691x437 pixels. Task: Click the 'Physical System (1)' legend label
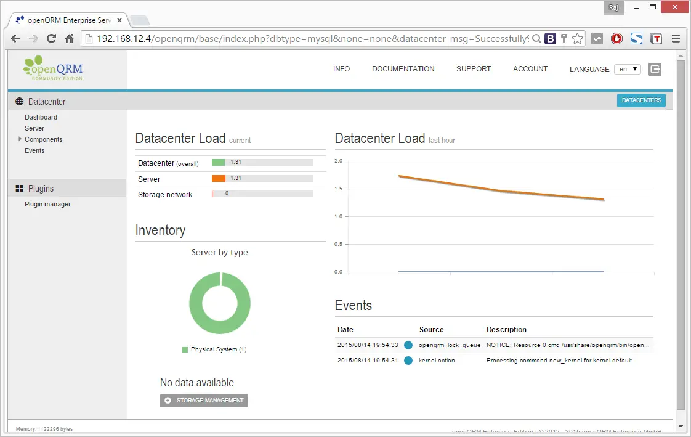219,349
